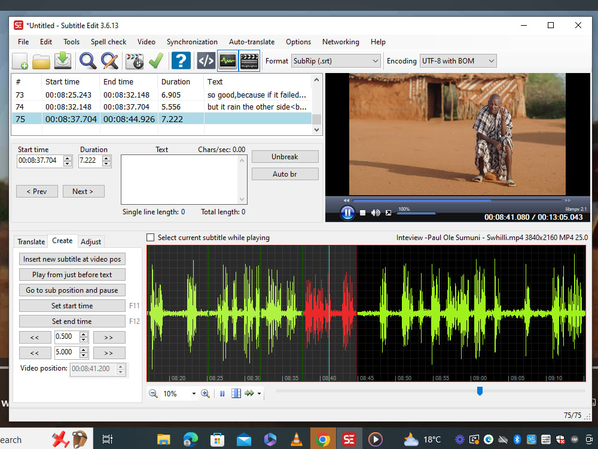Click the Auto br button
Image resolution: width=598 pixels, height=449 pixels.
tap(285, 174)
